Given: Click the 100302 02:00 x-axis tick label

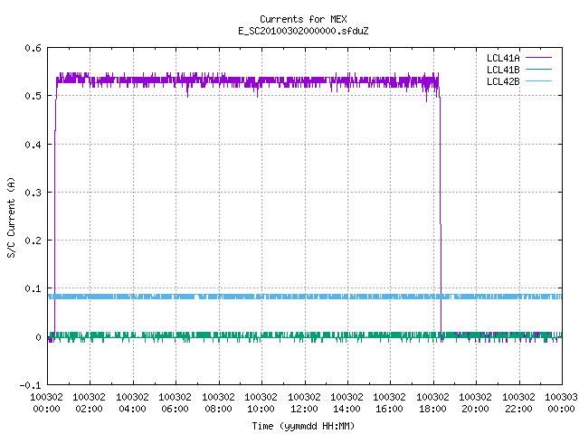Looking at the screenshot, I should (89, 403).
